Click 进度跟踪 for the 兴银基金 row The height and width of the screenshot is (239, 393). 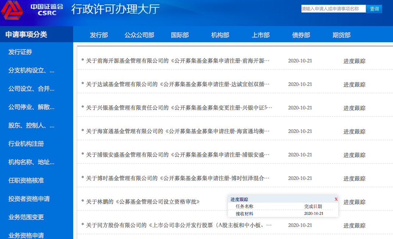[354, 108]
